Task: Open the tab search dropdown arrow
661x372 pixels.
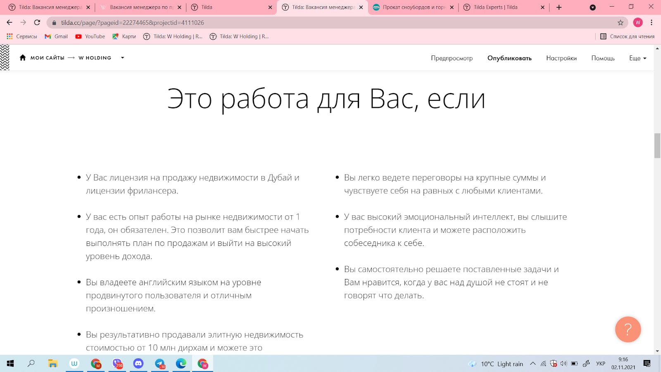Action: point(592,7)
